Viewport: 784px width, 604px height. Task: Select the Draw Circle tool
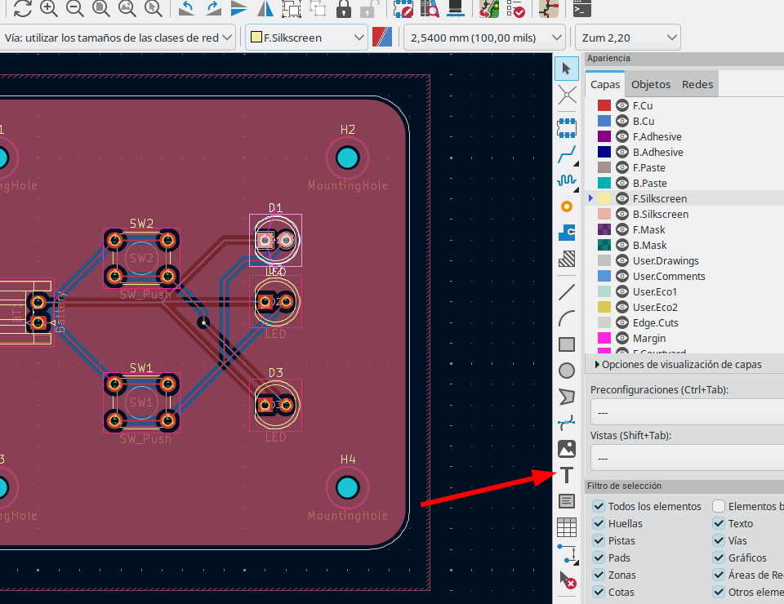click(567, 371)
